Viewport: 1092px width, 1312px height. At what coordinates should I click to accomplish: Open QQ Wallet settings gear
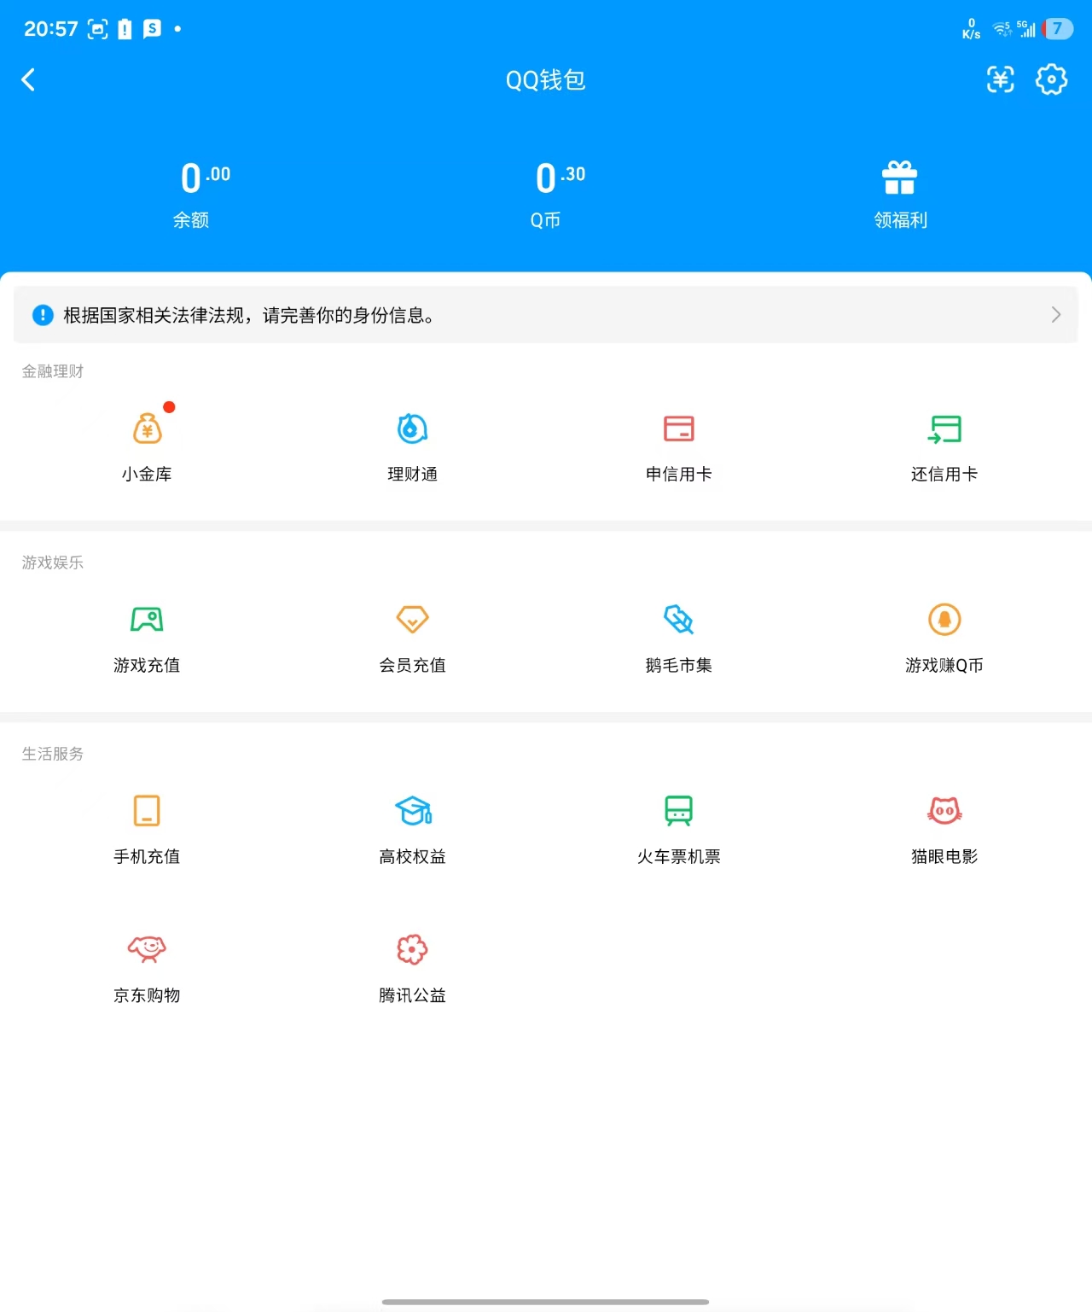1051,79
